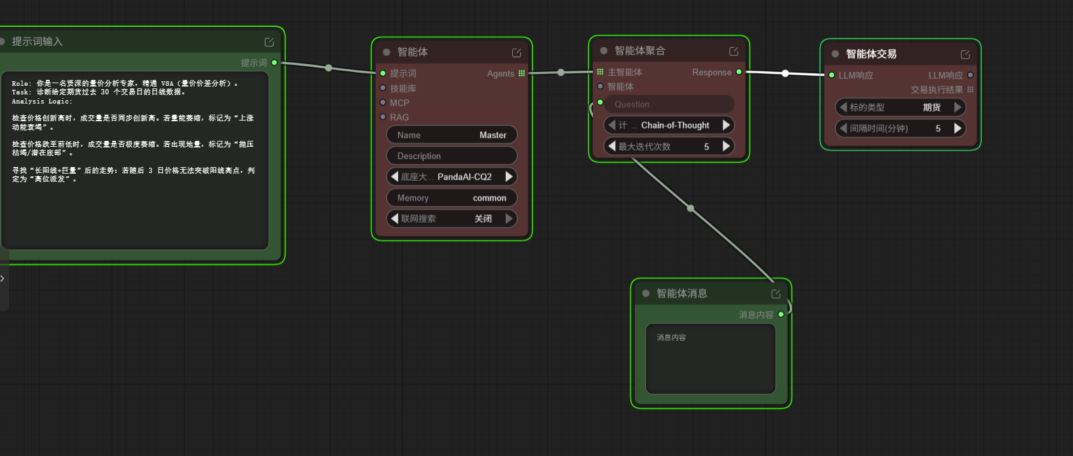1073x456 pixels.
Task: Click the 交易执行结果 grid output socket
Action: (x=970, y=90)
